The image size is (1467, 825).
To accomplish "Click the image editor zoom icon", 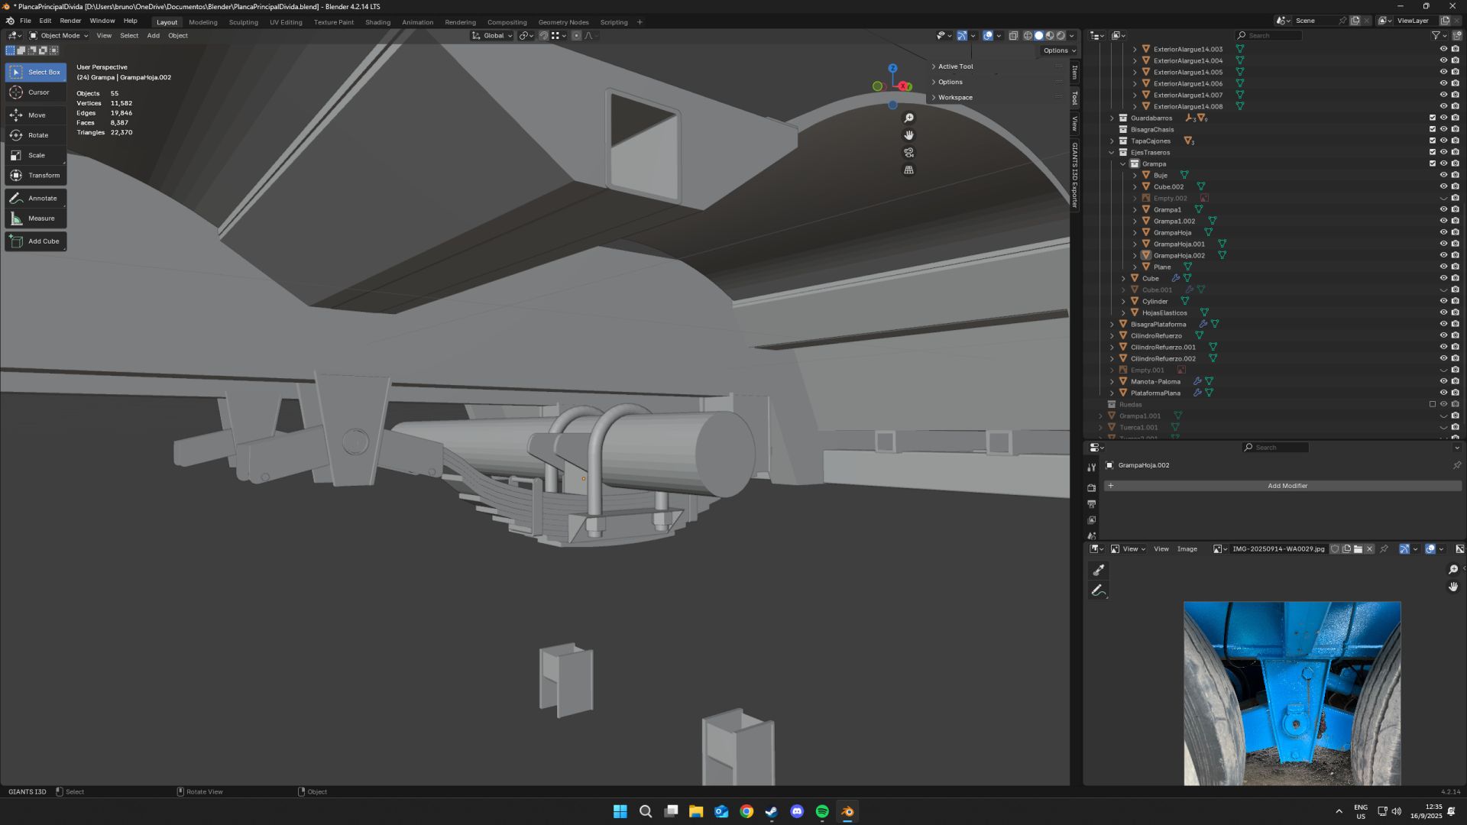I will click(x=1453, y=570).
